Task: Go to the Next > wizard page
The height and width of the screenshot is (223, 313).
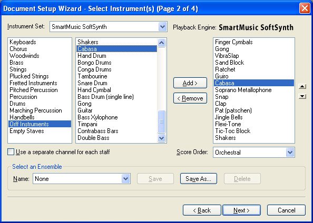Action: (241, 210)
